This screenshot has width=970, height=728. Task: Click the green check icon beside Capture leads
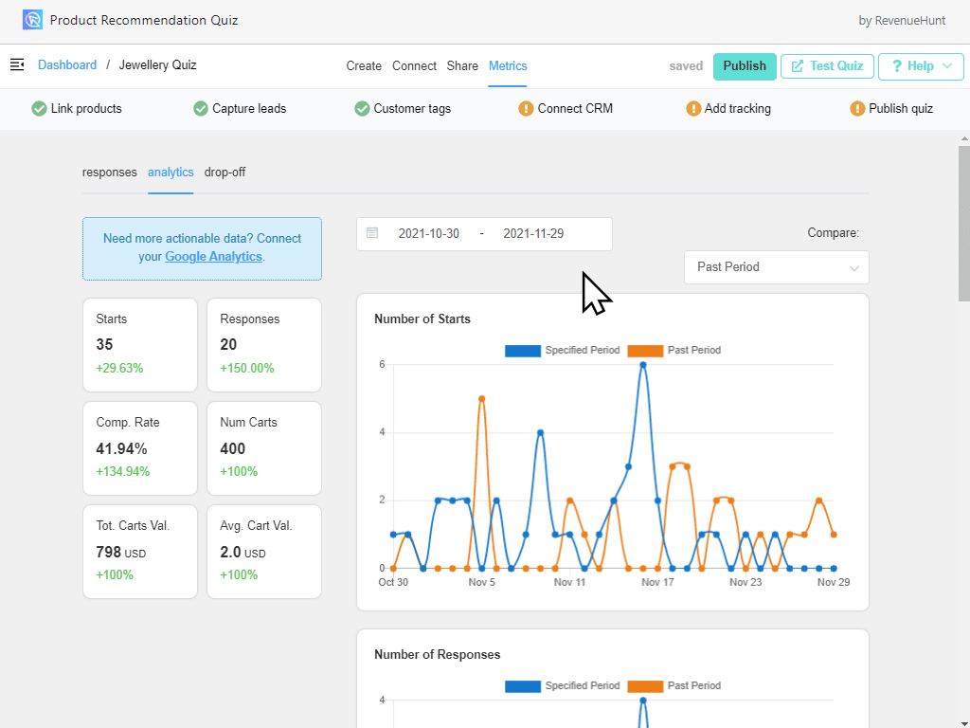coord(201,109)
